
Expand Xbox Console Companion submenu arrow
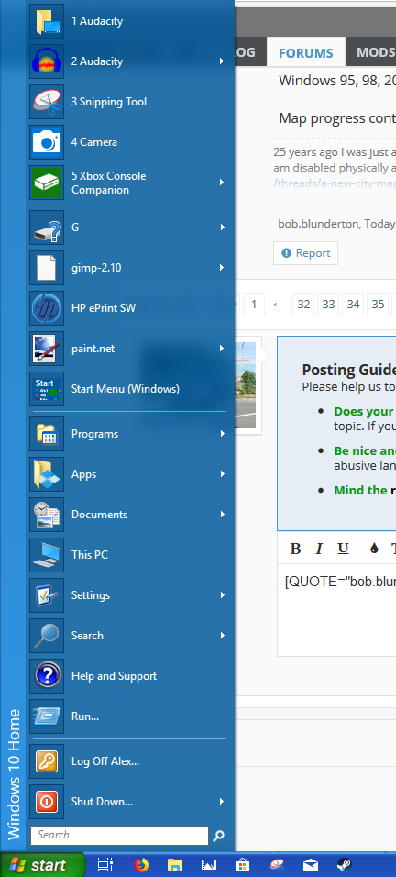tap(222, 183)
